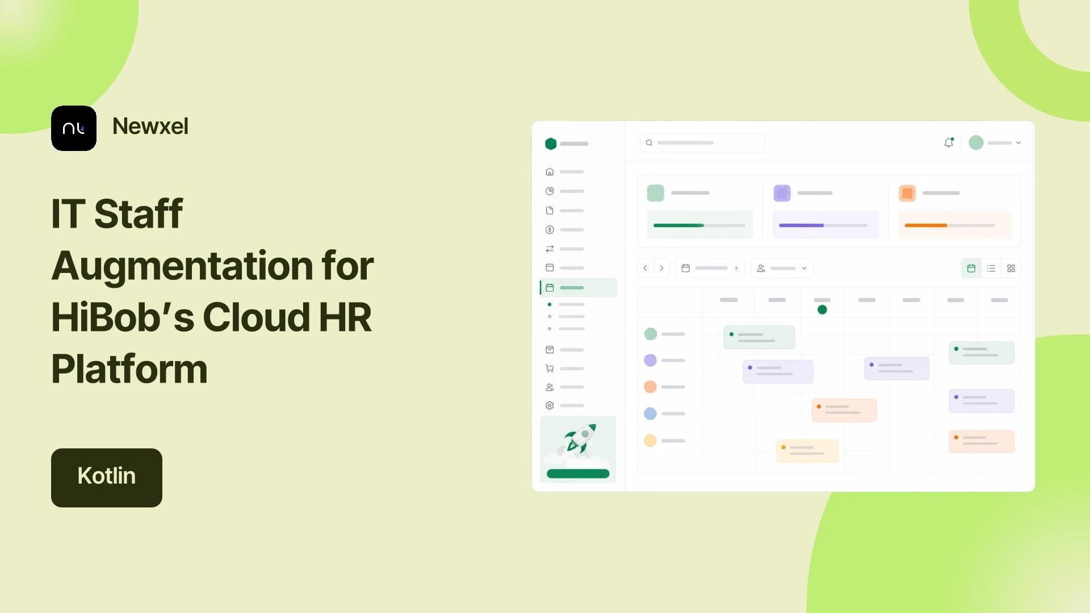
Task: Open the pie chart sidebar icon
Action: tap(550, 191)
